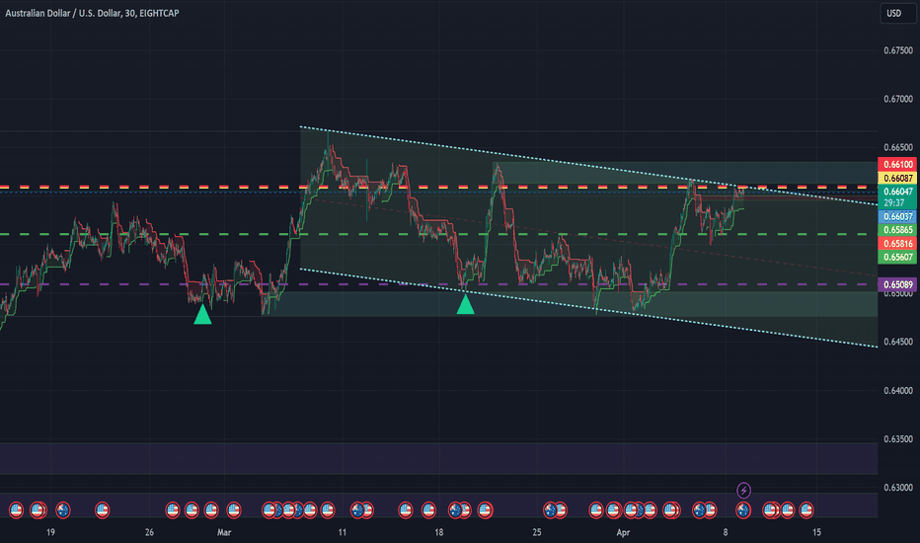Click the Australian Dollar / U.S. Dollar symbol title

(x=63, y=13)
